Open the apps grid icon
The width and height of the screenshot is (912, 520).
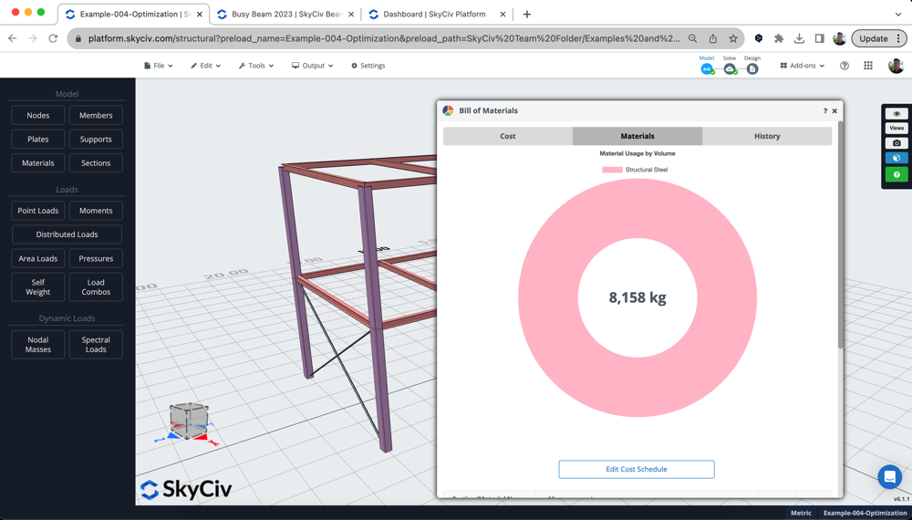[868, 66]
